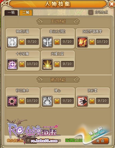Add a point to 禅心
This screenshot has width=115, height=148.
57,101
